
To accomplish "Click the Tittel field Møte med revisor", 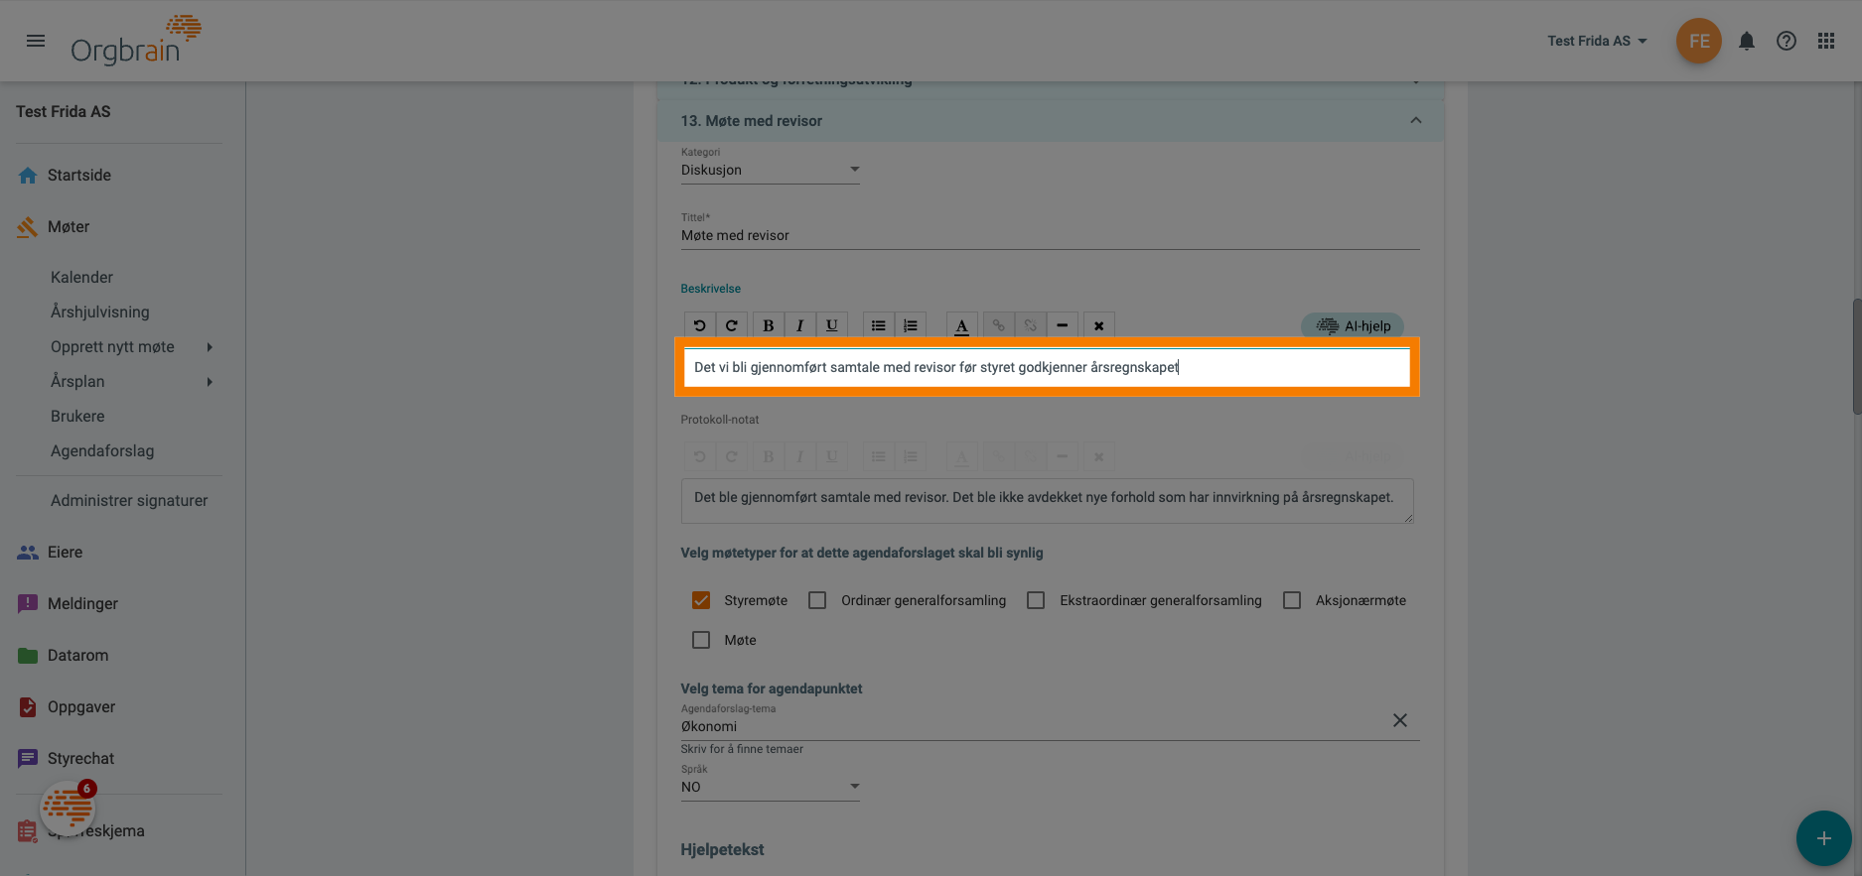I will (1050, 235).
